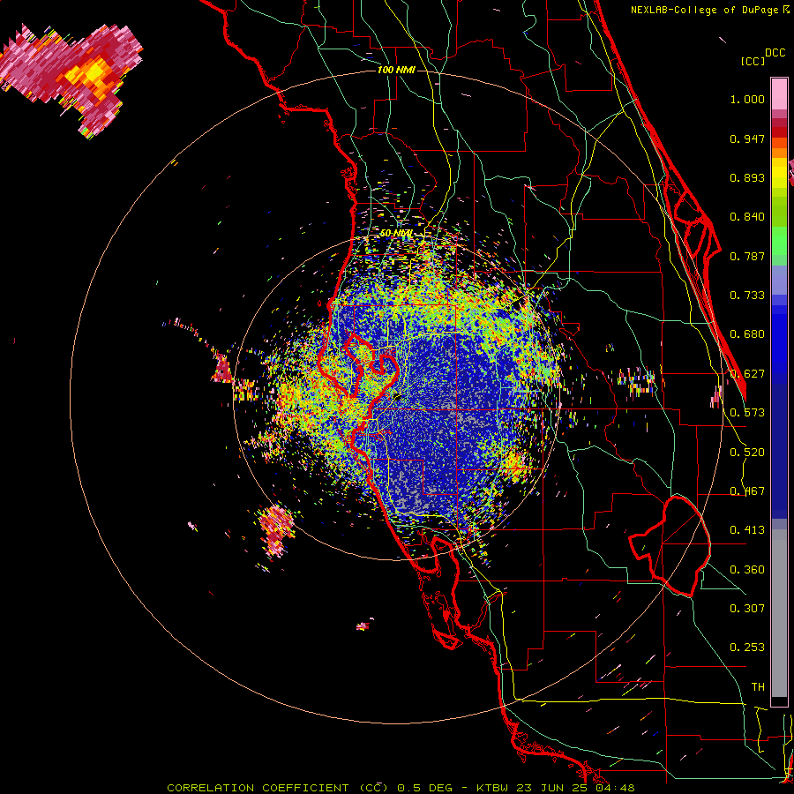Click the 0.413 scale value
This screenshot has height=794, width=794.
point(747,530)
